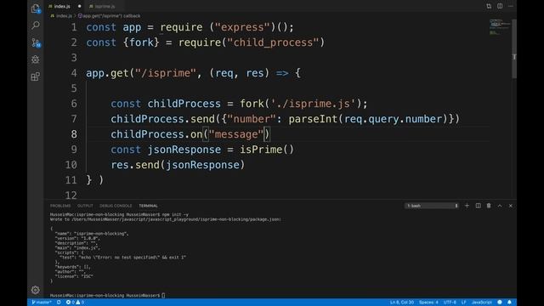Click Synchronize Changes icon in status bar

click(x=59, y=303)
